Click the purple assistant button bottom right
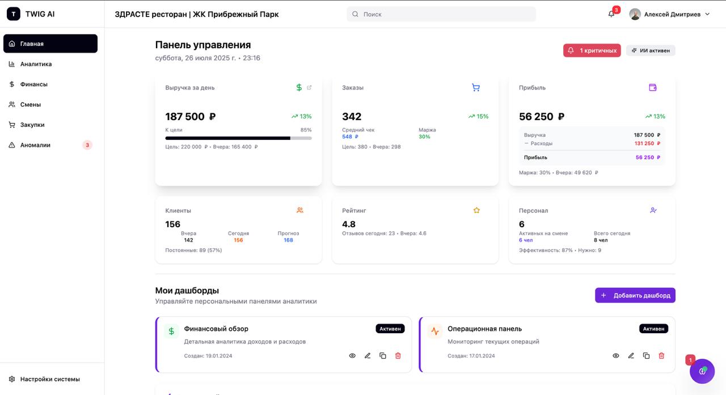Screen dimensions: 726x395 (702, 371)
